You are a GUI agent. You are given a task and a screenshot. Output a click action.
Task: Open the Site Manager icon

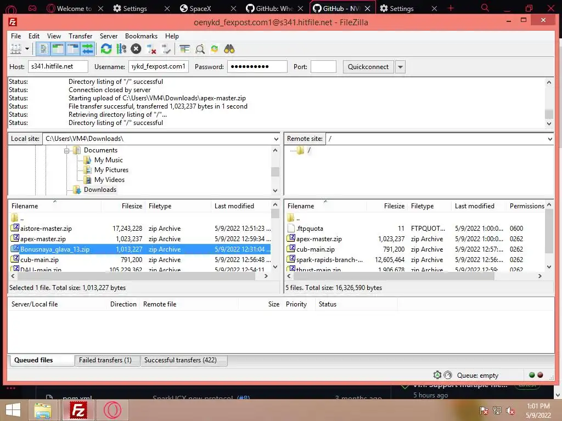16,49
